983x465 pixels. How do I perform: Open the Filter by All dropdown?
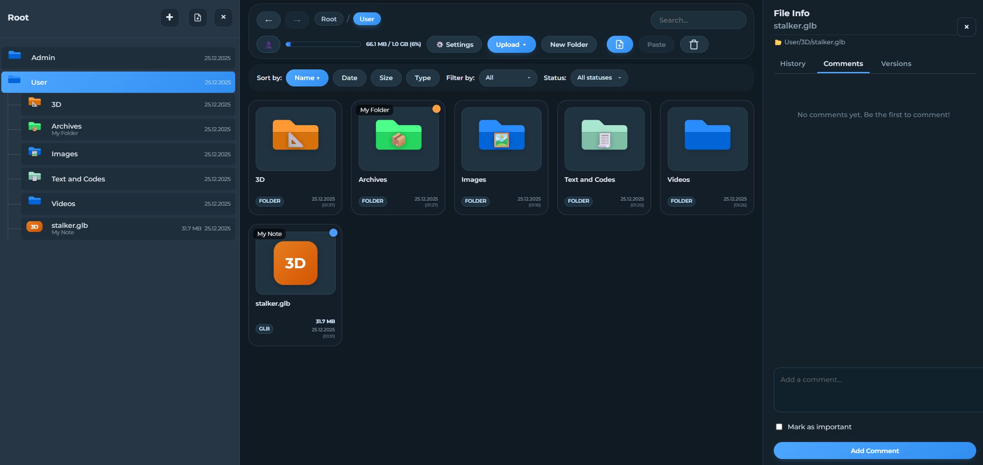(x=507, y=78)
